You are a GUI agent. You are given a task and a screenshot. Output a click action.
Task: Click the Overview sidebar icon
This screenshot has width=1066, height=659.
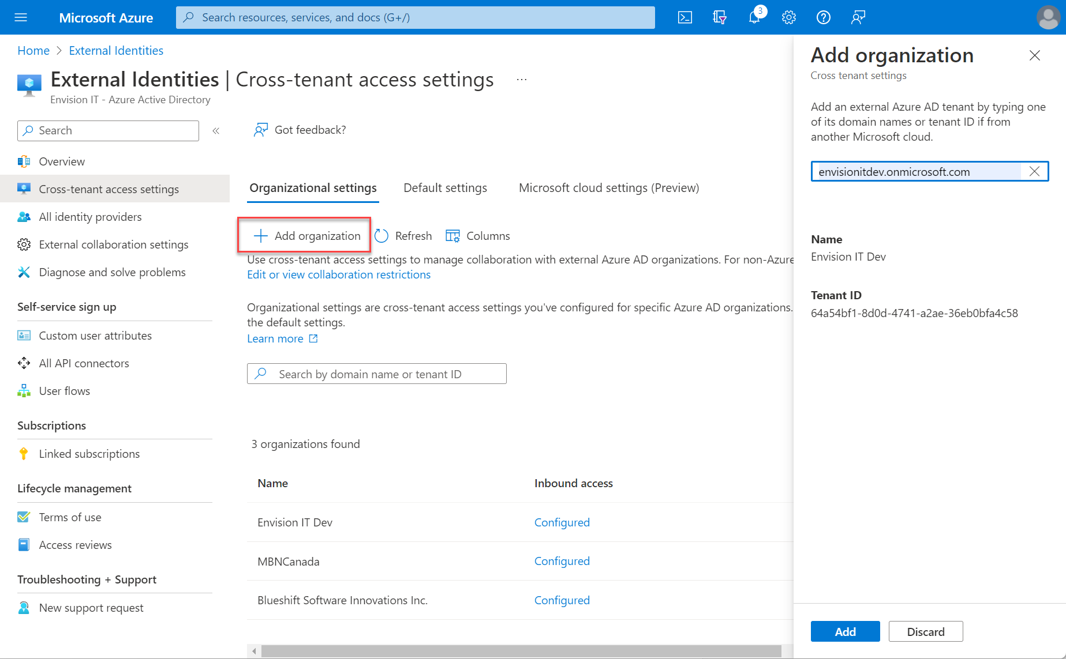click(24, 161)
